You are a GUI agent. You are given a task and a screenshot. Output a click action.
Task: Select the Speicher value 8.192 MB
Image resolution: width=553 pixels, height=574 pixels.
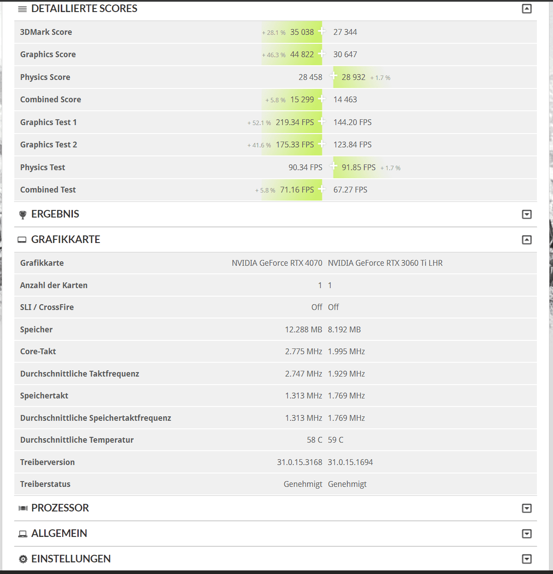[x=344, y=330]
